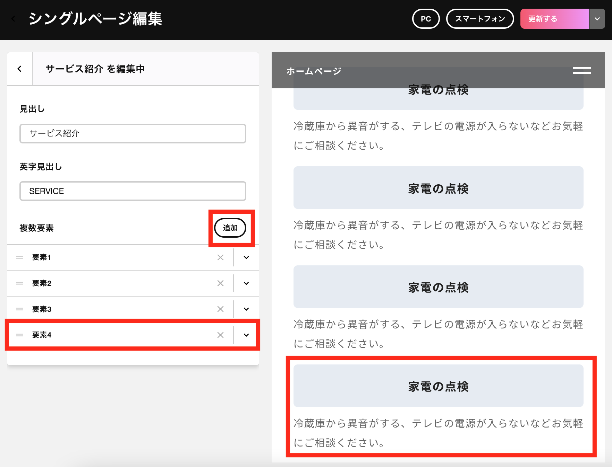
Task: Open the dropdown arrow next to 更新する
Action: [x=597, y=19]
